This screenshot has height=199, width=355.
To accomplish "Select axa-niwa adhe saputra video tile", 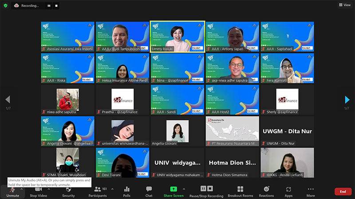I will pyautogui.click(x=232, y=68).
